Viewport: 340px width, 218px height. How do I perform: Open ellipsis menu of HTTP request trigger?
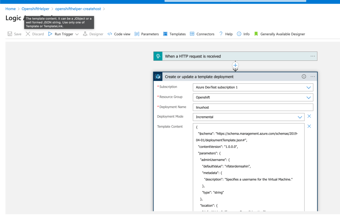312,56
